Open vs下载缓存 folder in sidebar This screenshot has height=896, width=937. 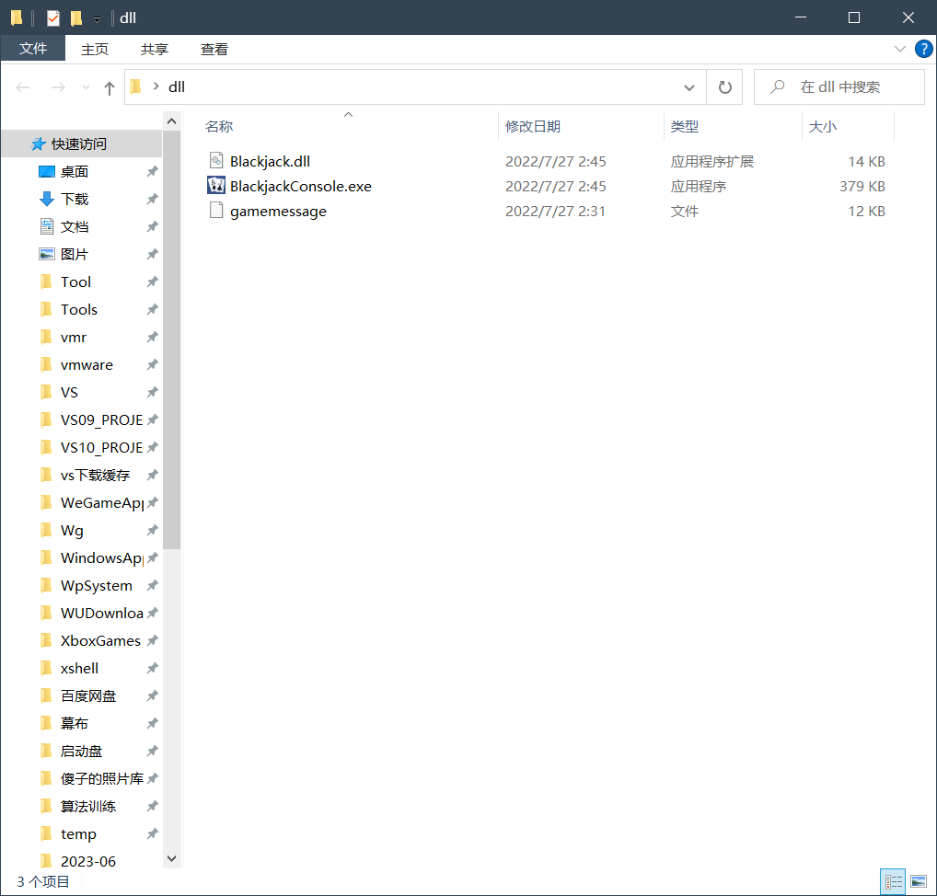click(x=95, y=475)
